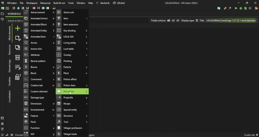Click the green Run client play icon
Viewport: 259px width, 137px height.
click(236, 8)
